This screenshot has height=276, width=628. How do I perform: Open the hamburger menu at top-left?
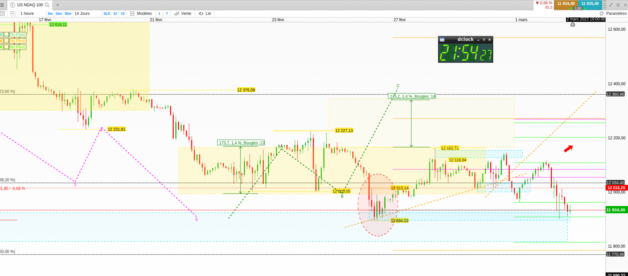2,5
